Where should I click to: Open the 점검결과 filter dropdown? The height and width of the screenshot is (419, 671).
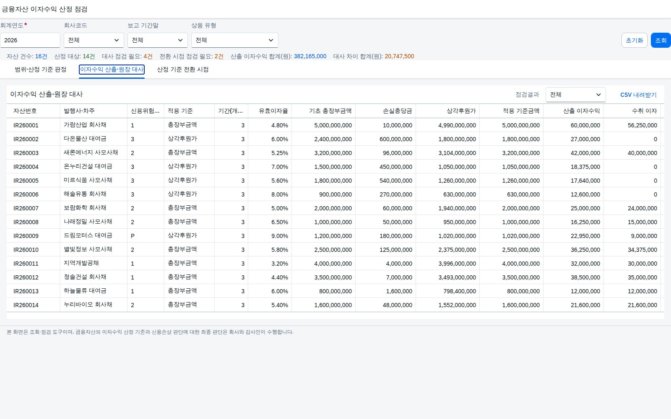[576, 95]
